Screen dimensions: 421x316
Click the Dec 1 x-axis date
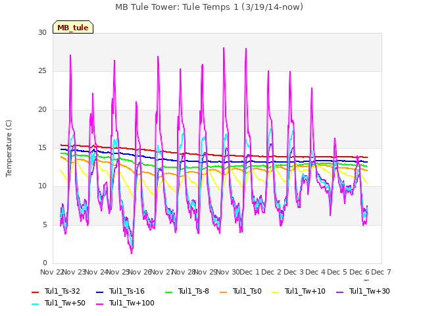[x=249, y=272]
